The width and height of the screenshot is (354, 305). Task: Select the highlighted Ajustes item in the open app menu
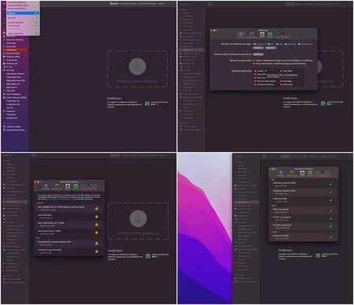click(23, 13)
